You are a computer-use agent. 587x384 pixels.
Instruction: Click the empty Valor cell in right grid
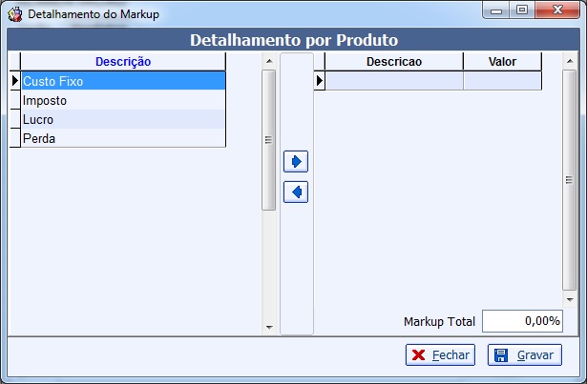(502, 81)
